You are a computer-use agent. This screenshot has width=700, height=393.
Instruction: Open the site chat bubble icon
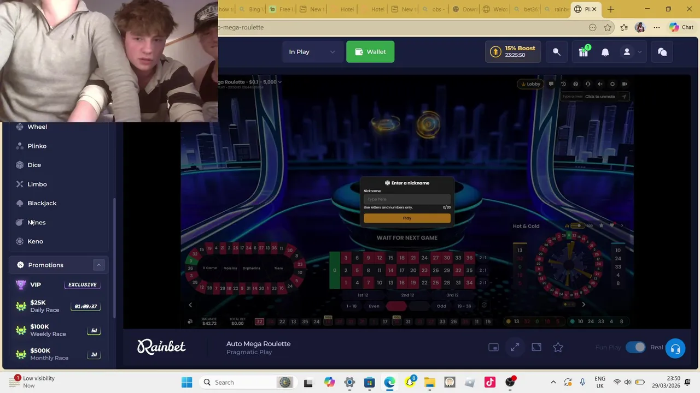pos(662,52)
